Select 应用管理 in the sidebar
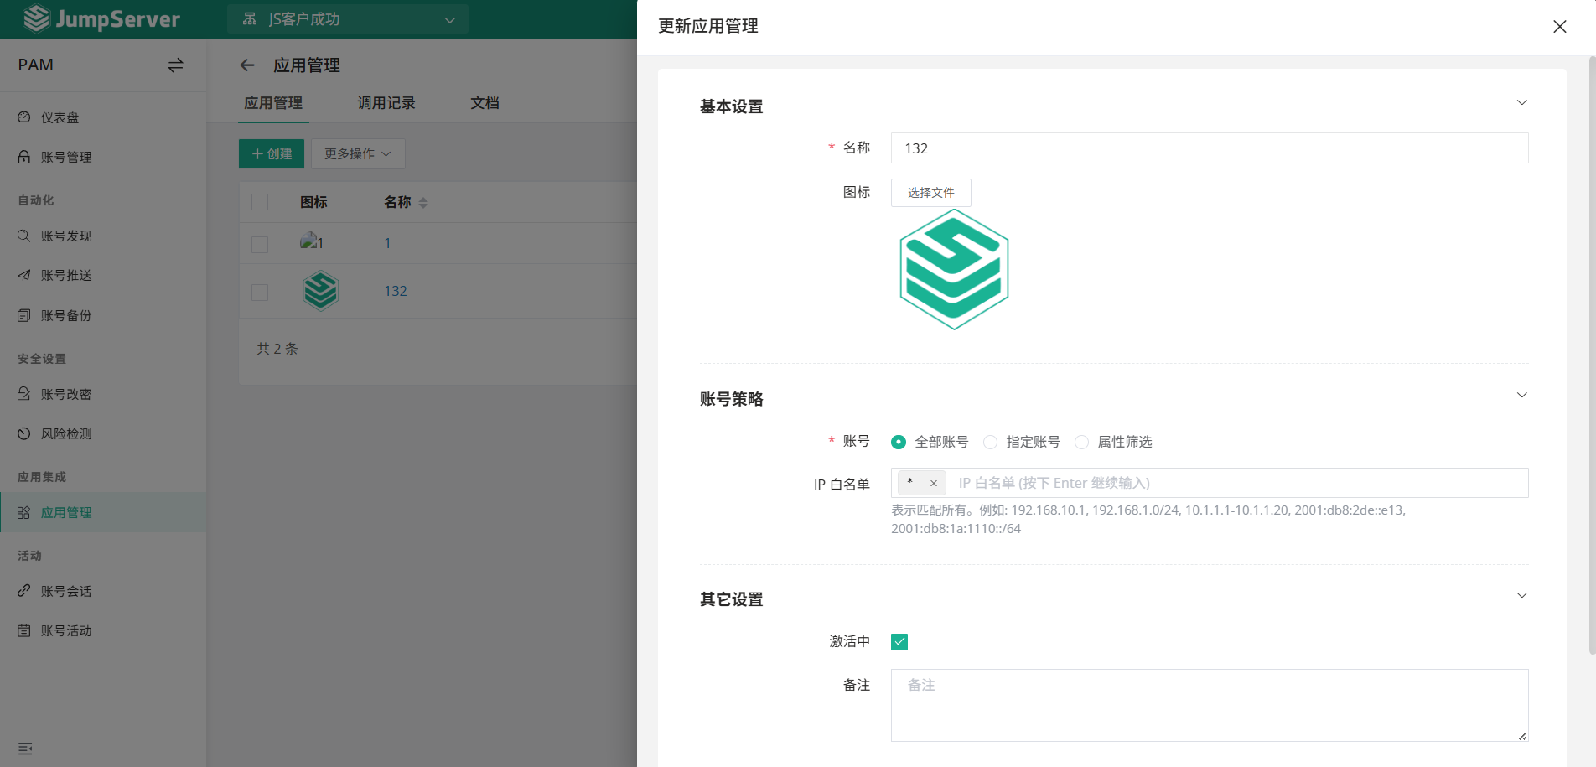Image resolution: width=1596 pixels, height=767 pixels. [x=103, y=512]
